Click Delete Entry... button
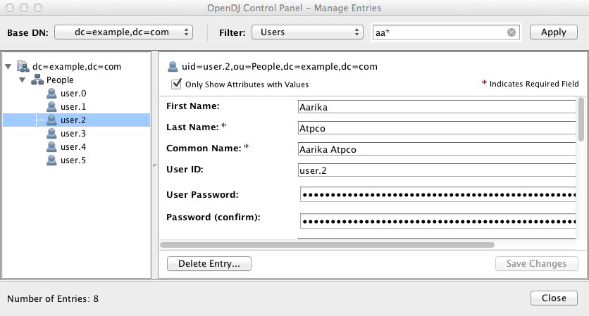589x316 pixels. (209, 263)
